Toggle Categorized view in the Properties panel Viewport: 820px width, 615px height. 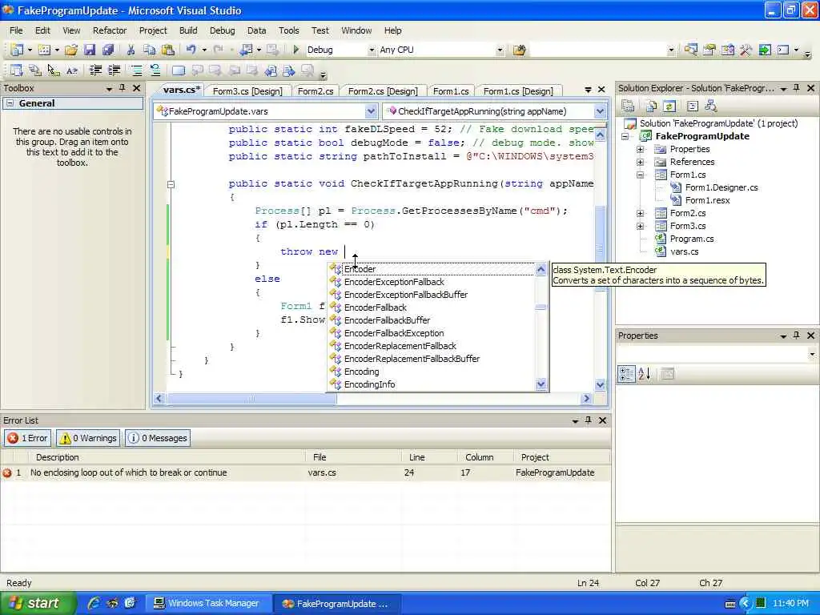pyautogui.click(x=626, y=374)
